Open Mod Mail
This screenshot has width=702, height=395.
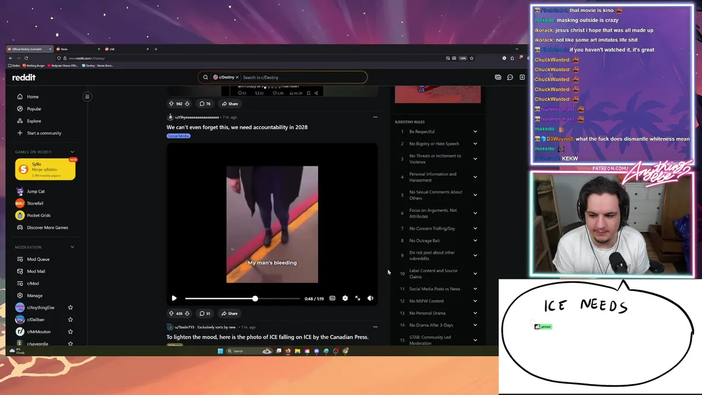(x=36, y=271)
